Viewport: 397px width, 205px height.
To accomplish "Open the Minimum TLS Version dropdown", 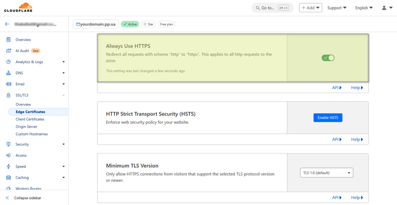I will (327, 173).
